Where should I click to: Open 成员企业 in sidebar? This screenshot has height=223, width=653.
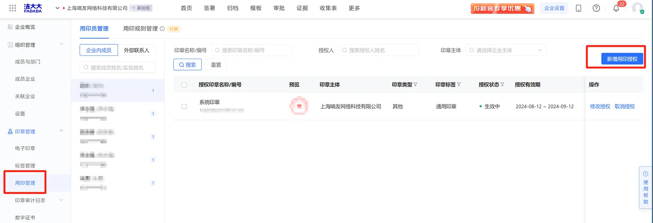click(x=25, y=79)
